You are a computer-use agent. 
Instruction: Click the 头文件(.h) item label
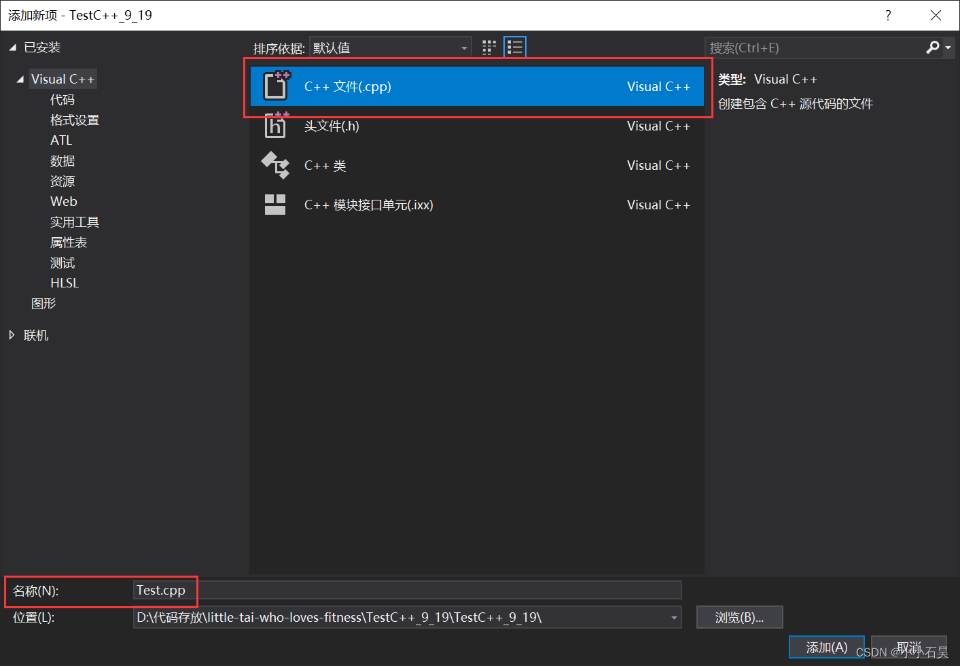(332, 126)
